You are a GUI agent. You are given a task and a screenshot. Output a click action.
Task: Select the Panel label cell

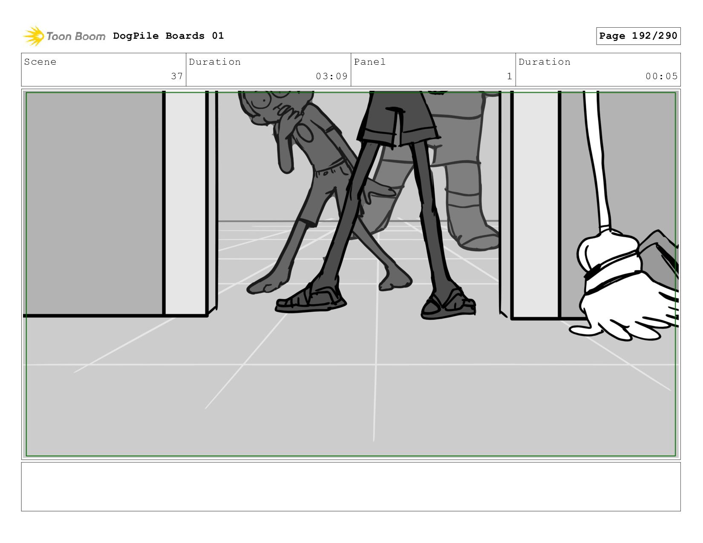[433, 69]
